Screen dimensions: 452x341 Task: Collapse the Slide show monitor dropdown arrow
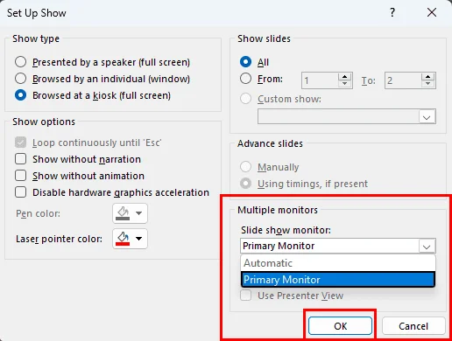coord(427,247)
